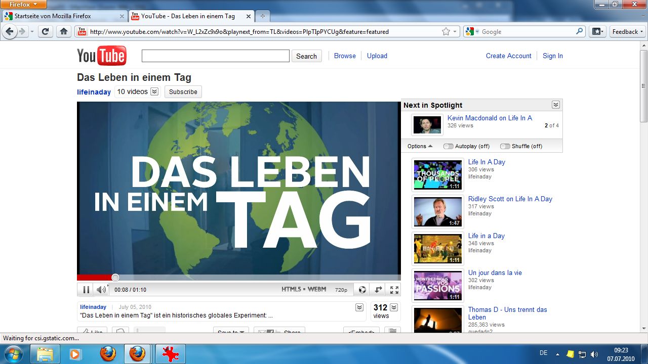Open the Browse menu item
Screen dimensions: 648x364
[345, 56]
